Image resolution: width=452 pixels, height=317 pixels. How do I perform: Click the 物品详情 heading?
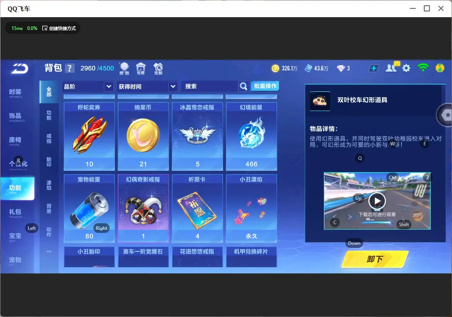coord(323,129)
